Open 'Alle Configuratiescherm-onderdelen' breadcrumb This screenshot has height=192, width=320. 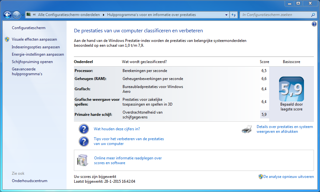tap(68, 15)
